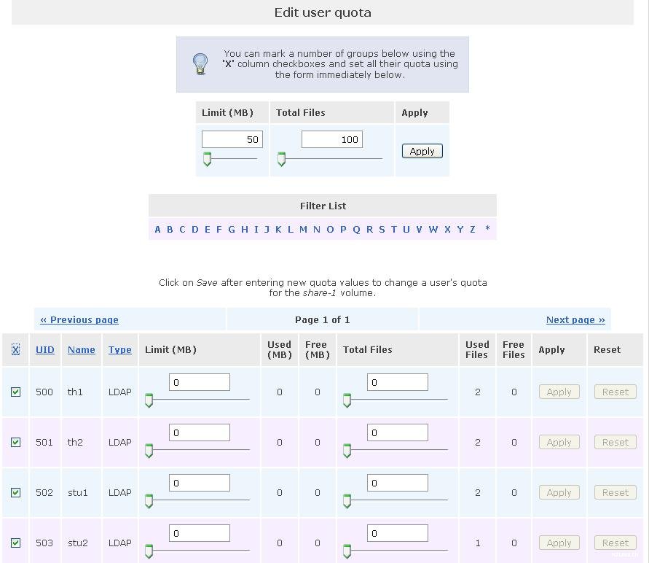This screenshot has width=649, height=563.
Task: Filter the list by letter C
Action: (x=182, y=229)
